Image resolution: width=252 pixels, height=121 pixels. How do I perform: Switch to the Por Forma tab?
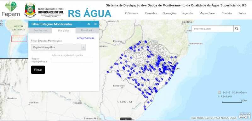40,30
